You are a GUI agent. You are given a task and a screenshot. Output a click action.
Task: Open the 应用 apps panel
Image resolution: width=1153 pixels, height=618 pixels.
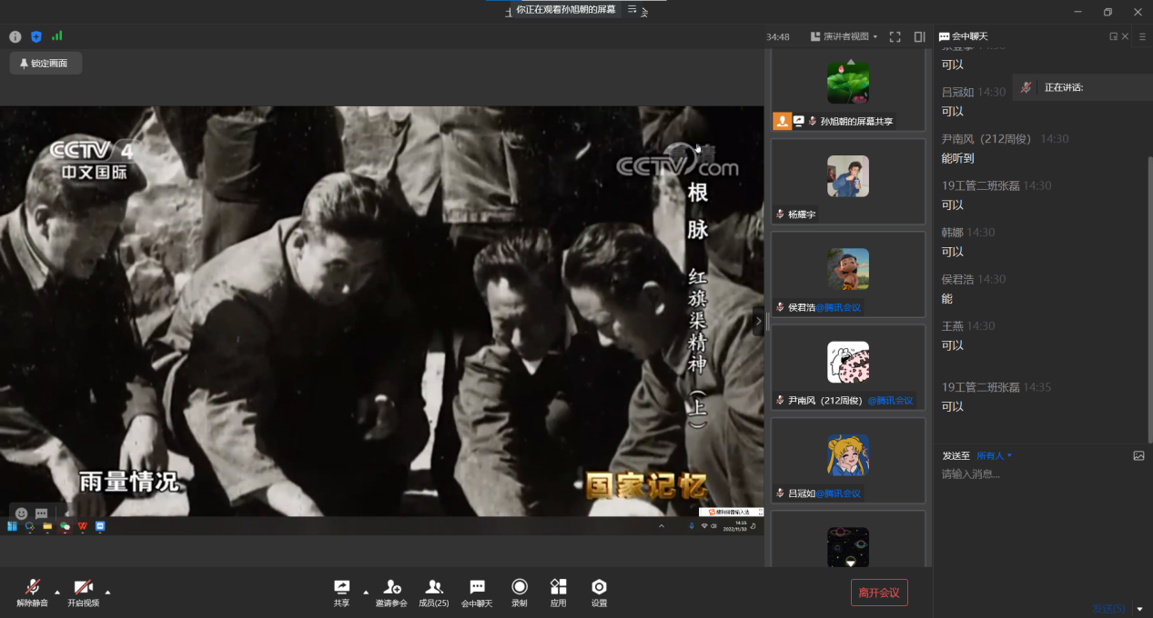(559, 593)
